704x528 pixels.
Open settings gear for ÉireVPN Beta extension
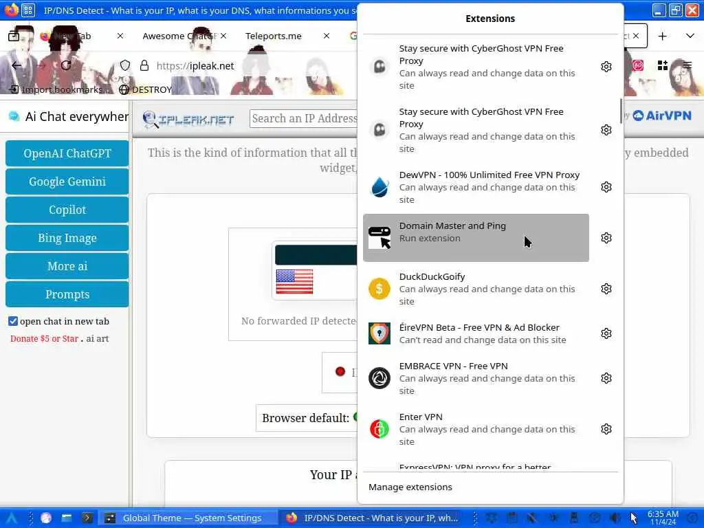pyautogui.click(x=606, y=333)
